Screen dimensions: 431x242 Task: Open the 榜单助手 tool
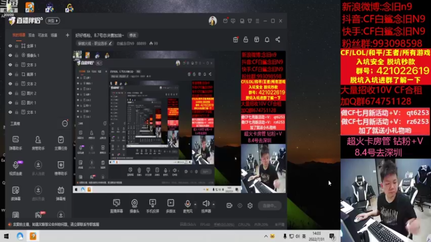pyautogui.click(x=61, y=168)
